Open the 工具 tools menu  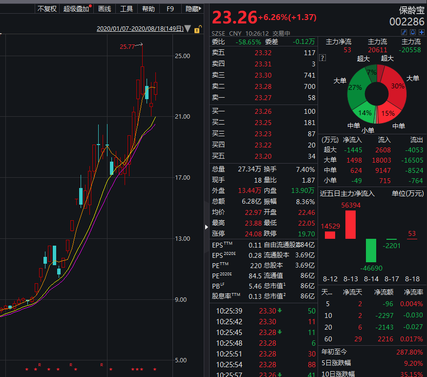127,9
